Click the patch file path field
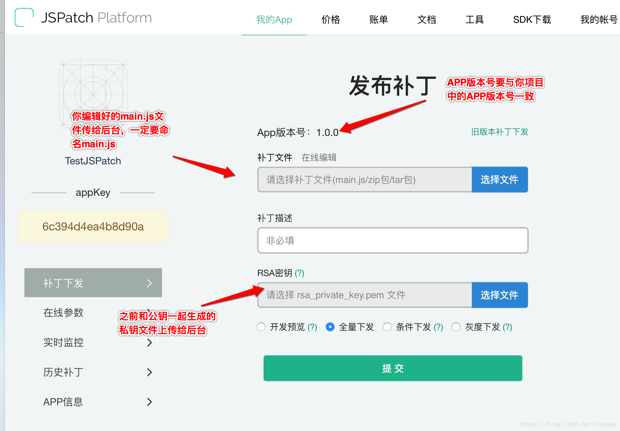 [x=365, y=180]
